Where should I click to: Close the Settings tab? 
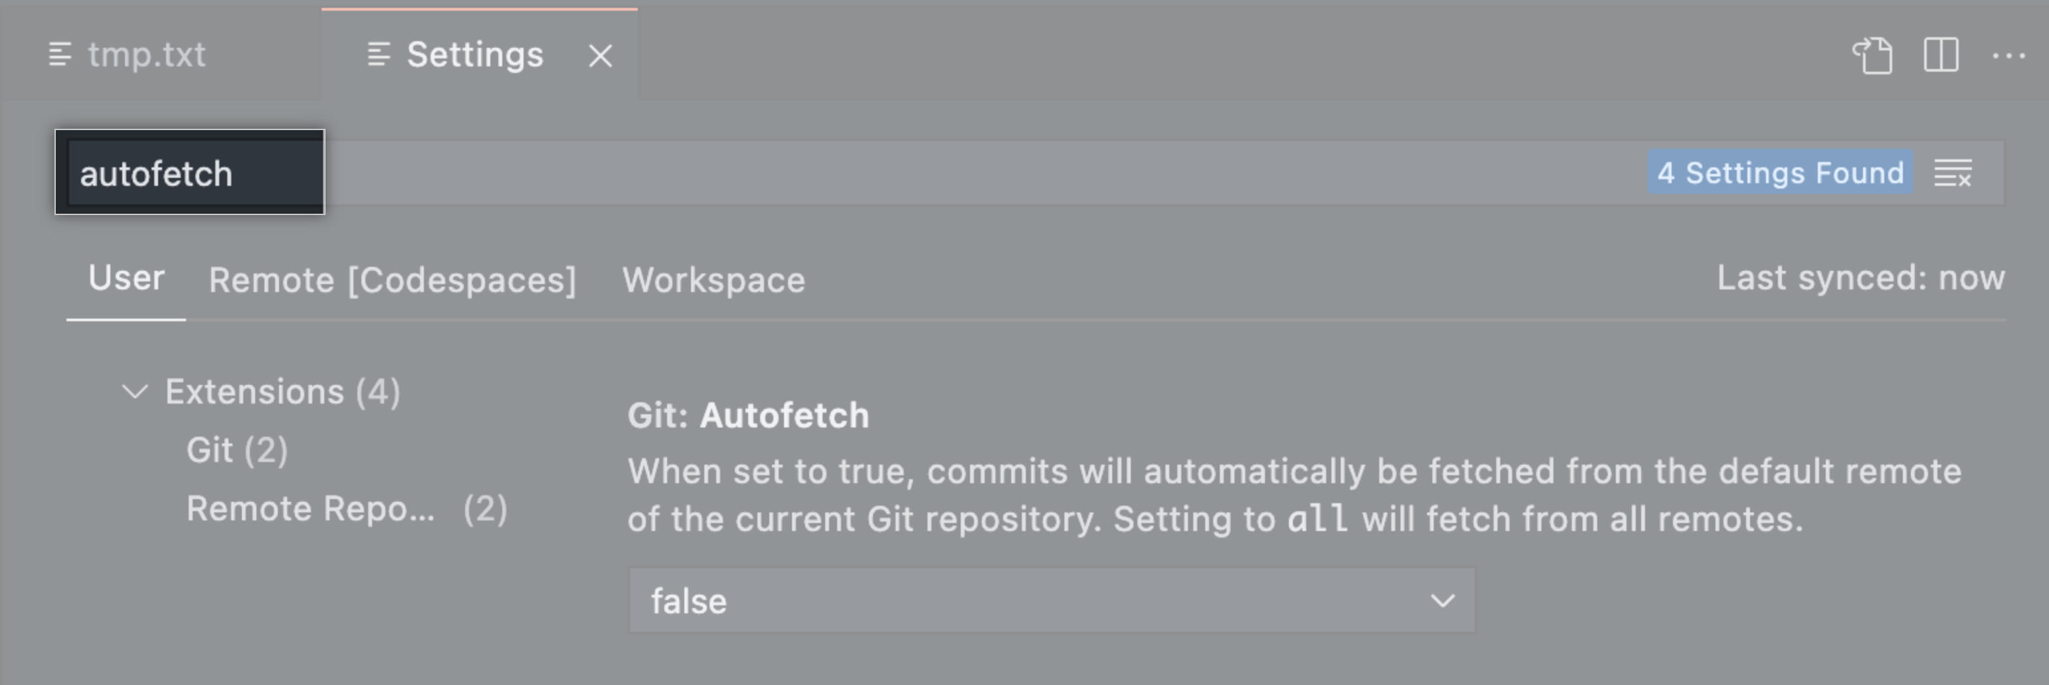coord(600,55)
